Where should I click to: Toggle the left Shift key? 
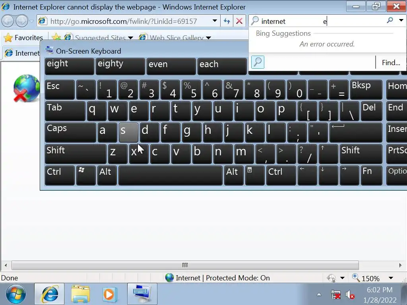[76, 154]
